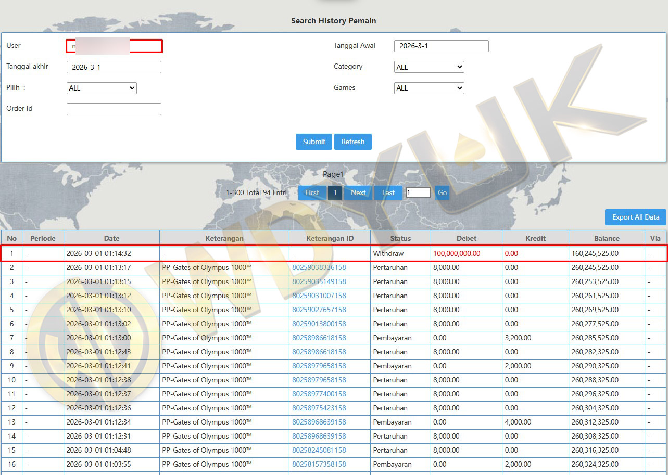Click the Next page button
The image size is (668, 475).
(x=358, y=192)
